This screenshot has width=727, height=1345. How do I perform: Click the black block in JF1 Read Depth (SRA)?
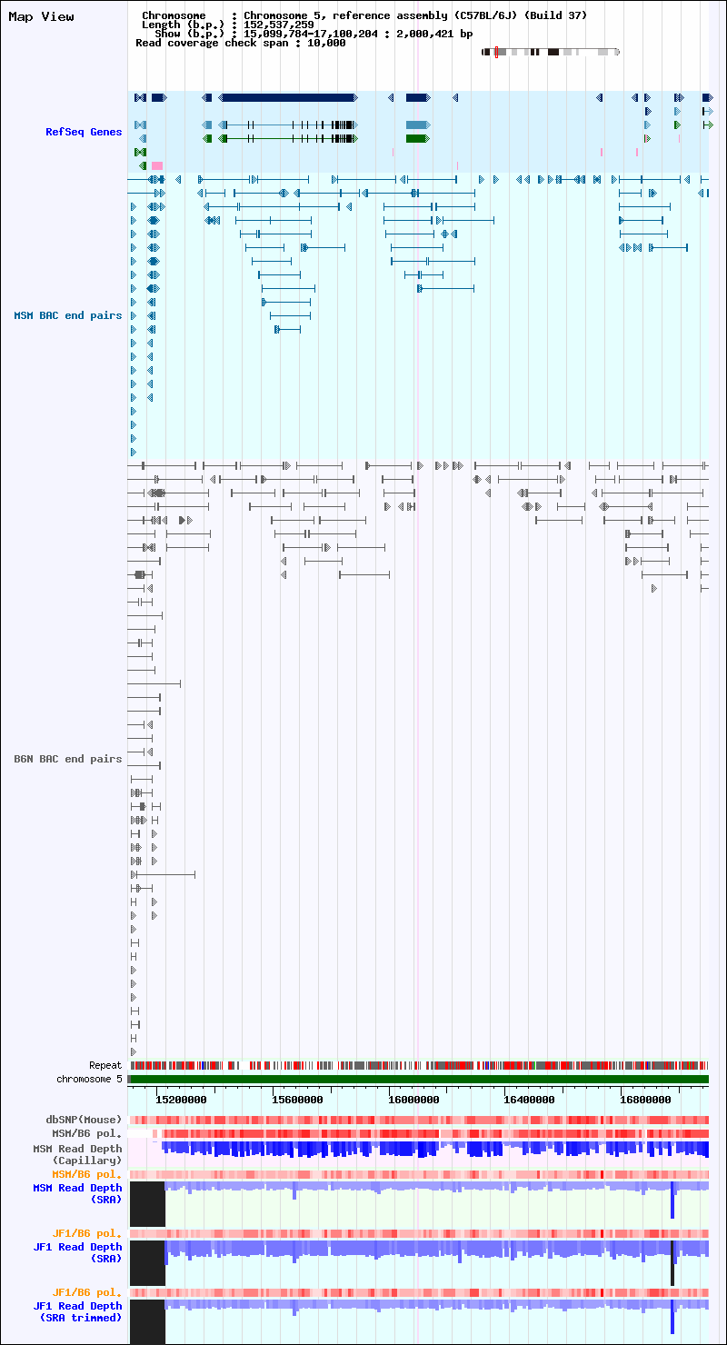click(147, 1262)
